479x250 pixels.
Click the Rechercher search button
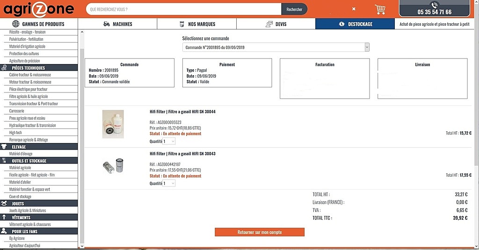click(x=294, y=9)
